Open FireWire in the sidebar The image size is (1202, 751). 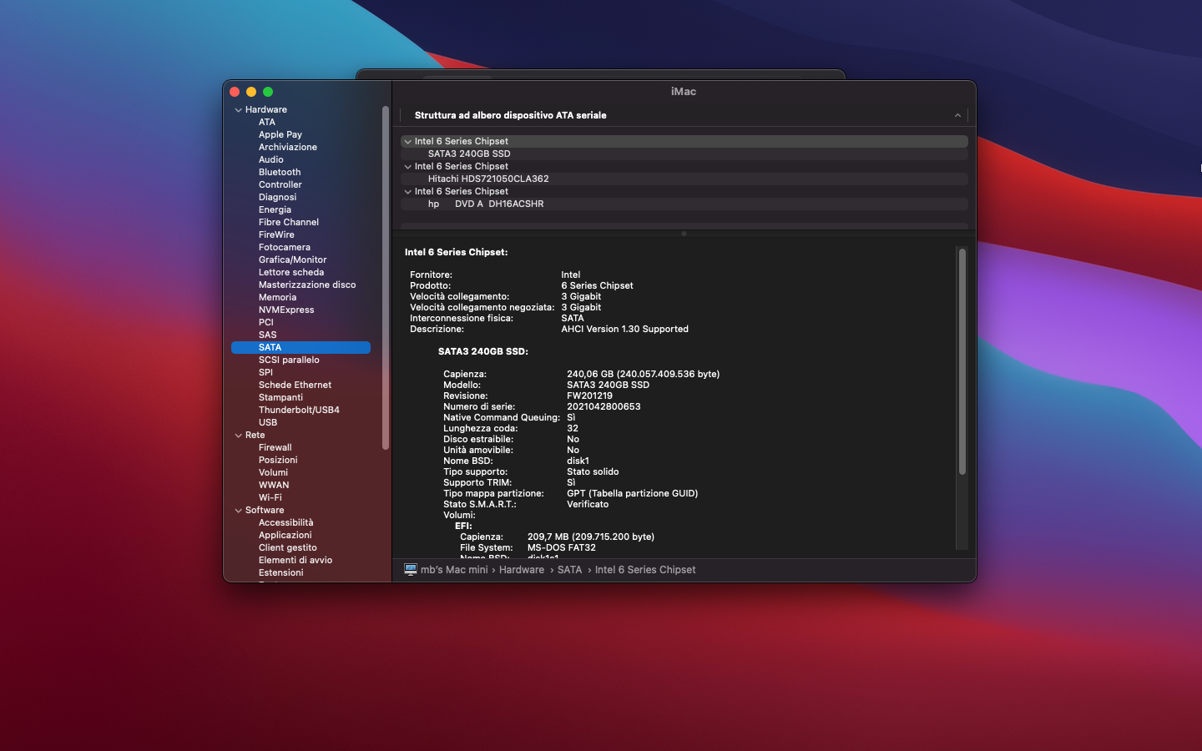276,234
